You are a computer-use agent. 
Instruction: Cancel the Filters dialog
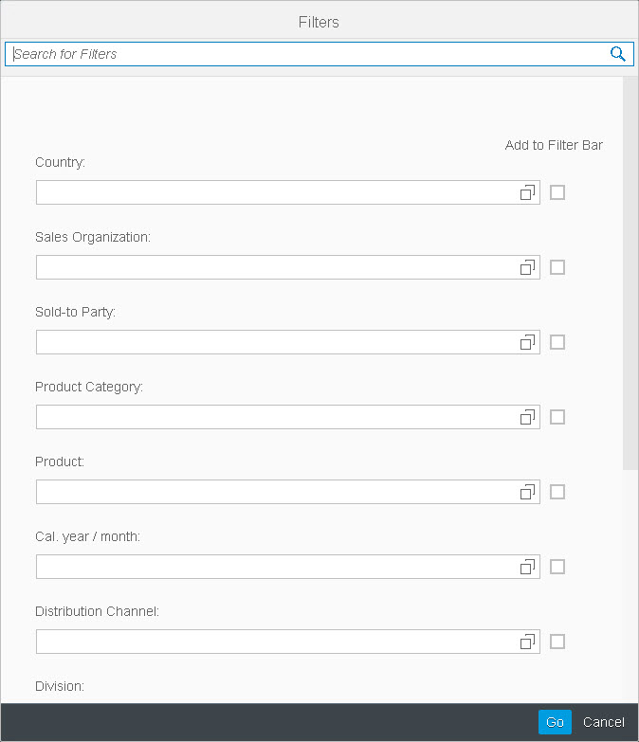click(x=604, y=722)
